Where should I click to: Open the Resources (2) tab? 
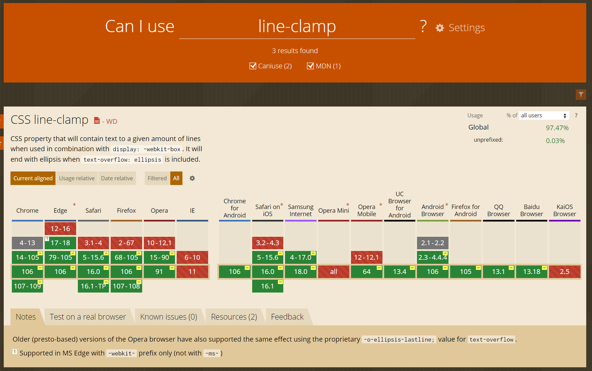(x=234, y=317)
